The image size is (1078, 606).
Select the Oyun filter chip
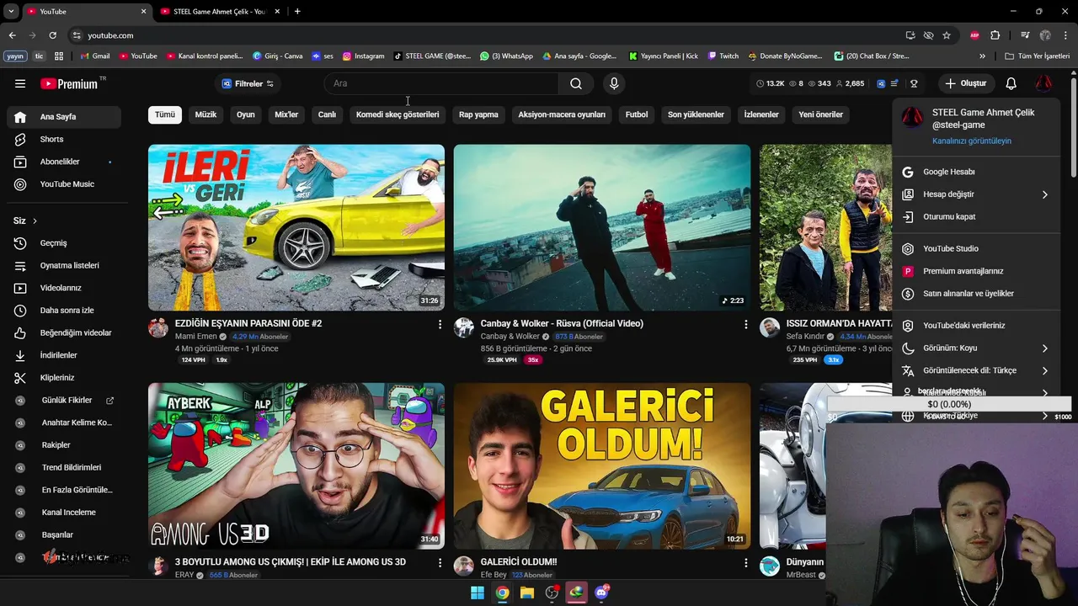coord(245,114)
